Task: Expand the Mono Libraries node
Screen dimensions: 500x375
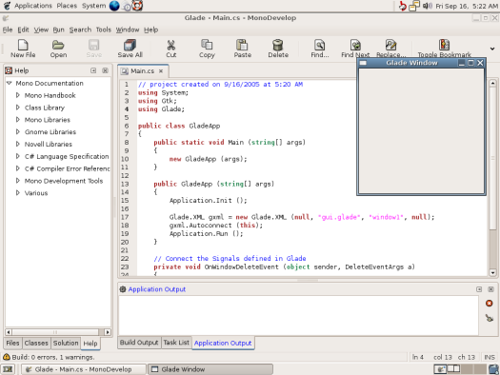Action: pos(18,120)
